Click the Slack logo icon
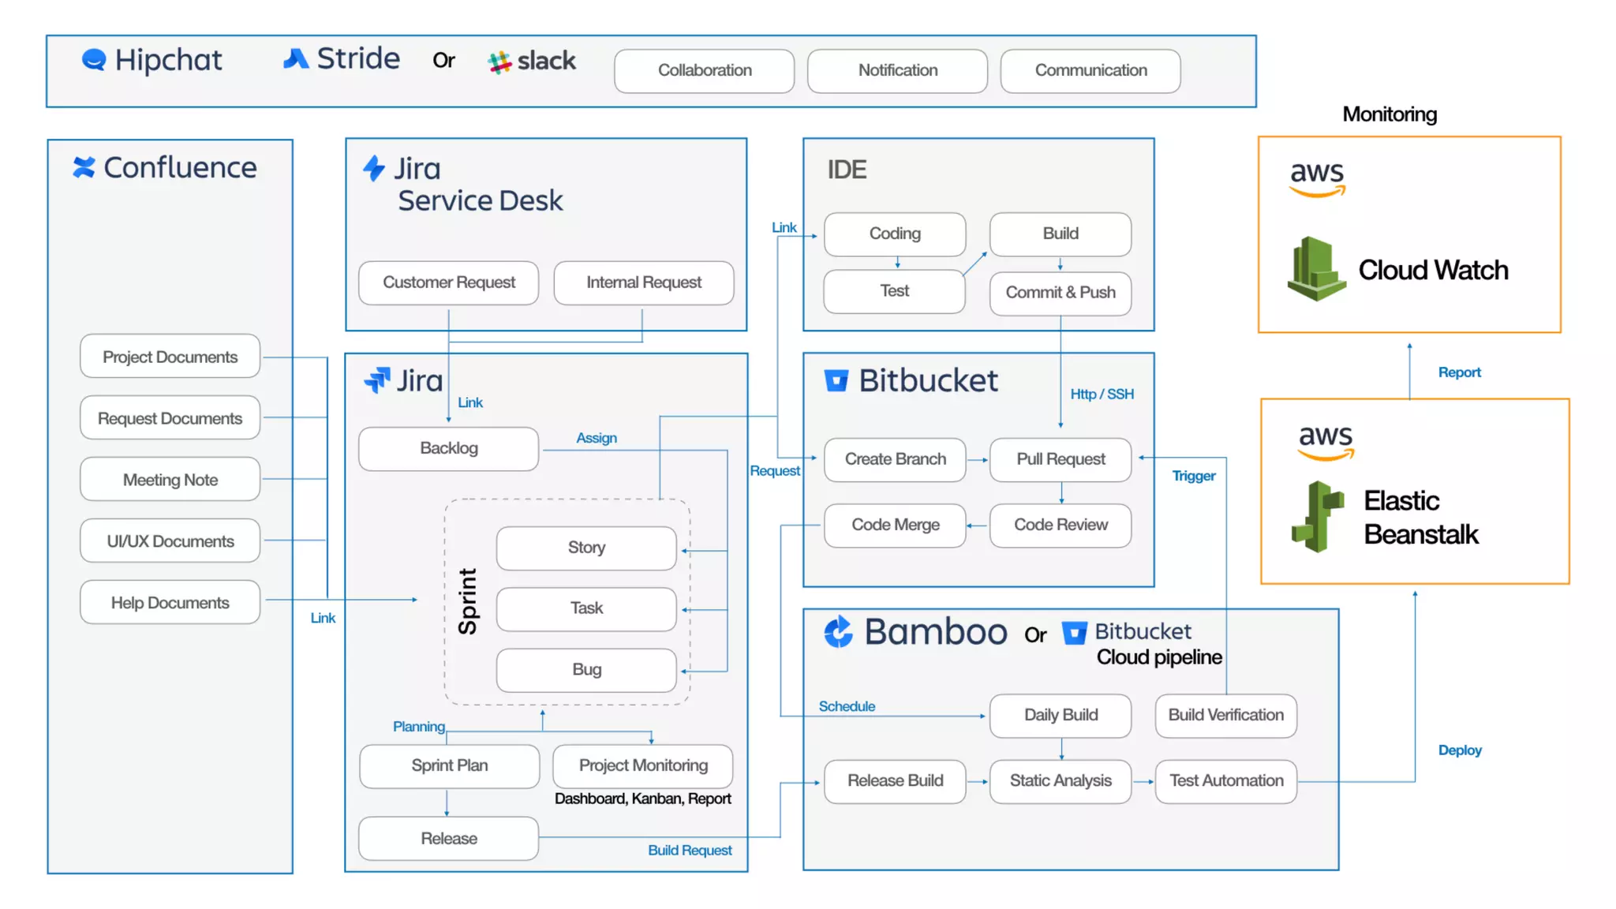Image resolution: width=1616 pixels, height=909 pixels. (x=499, y=62)
